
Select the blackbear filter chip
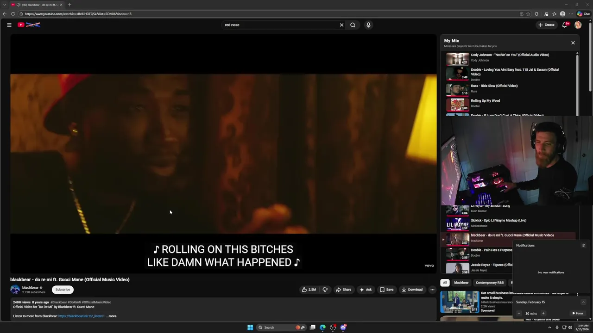tap(461, 283)
